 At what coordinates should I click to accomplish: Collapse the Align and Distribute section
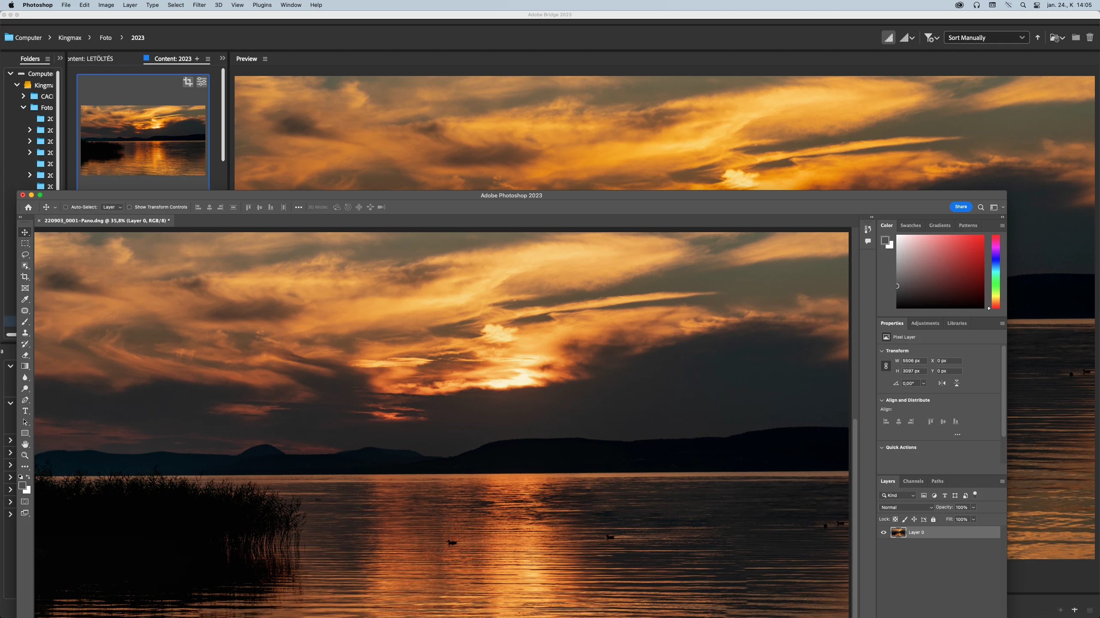tap(882, 400)
